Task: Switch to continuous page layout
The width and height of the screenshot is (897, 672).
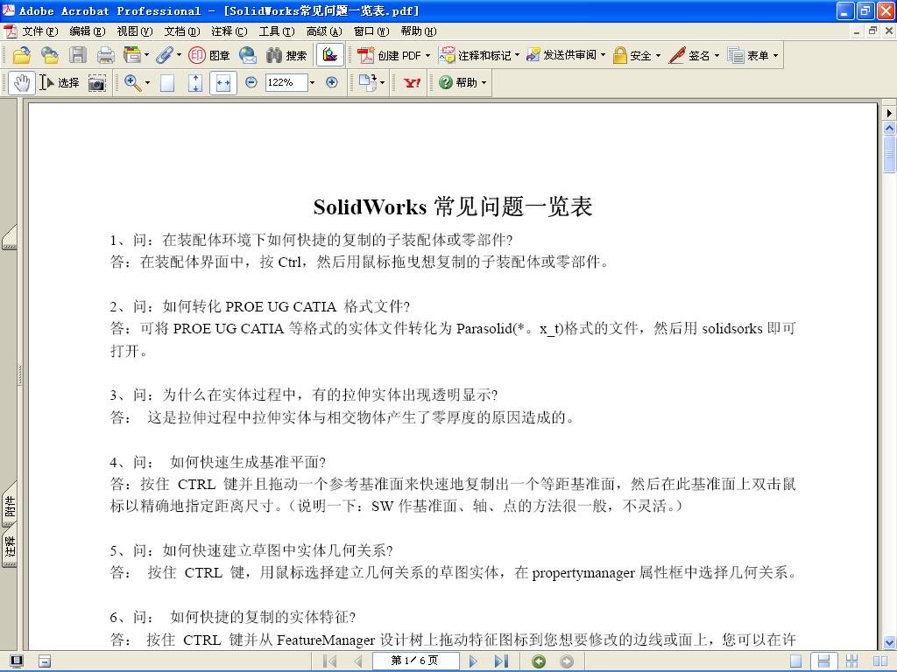Action: [x=823, y=661]
